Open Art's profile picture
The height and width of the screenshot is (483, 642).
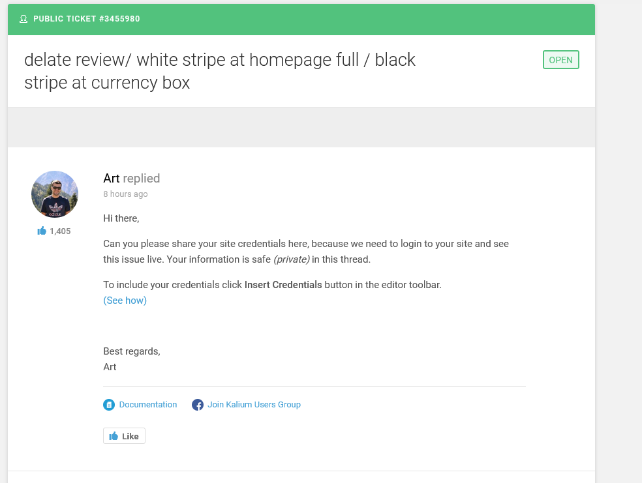click(55, 194)
